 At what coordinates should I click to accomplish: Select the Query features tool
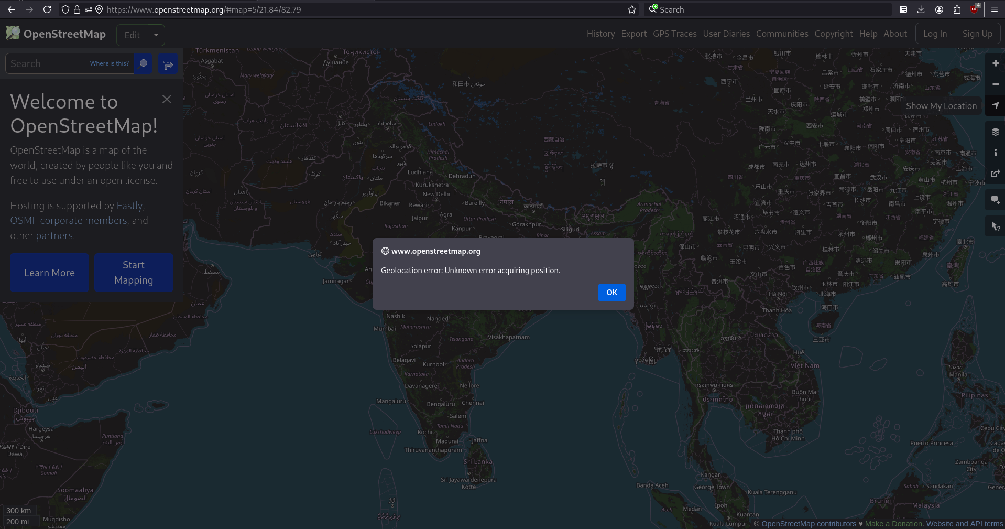coord(996,226)
